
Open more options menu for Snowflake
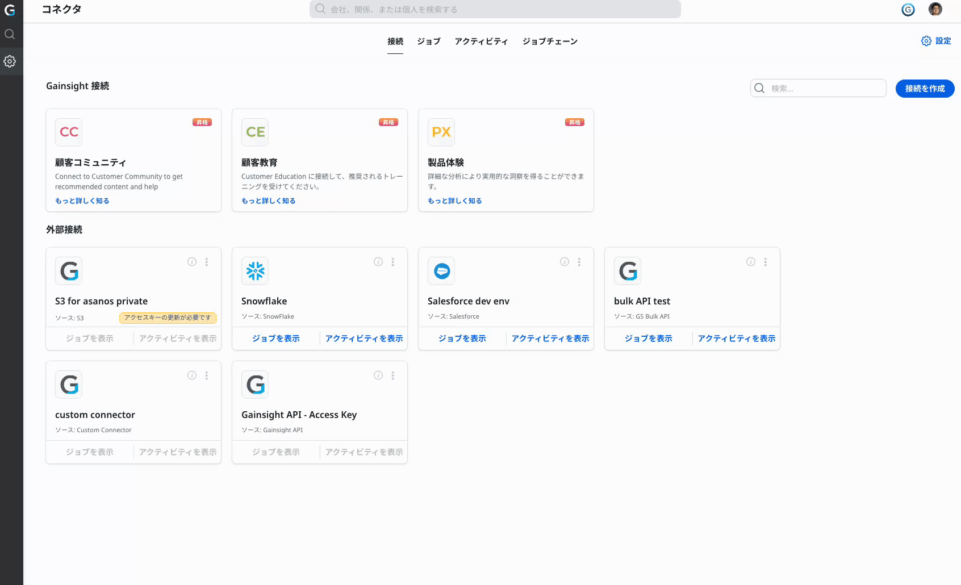393,262
